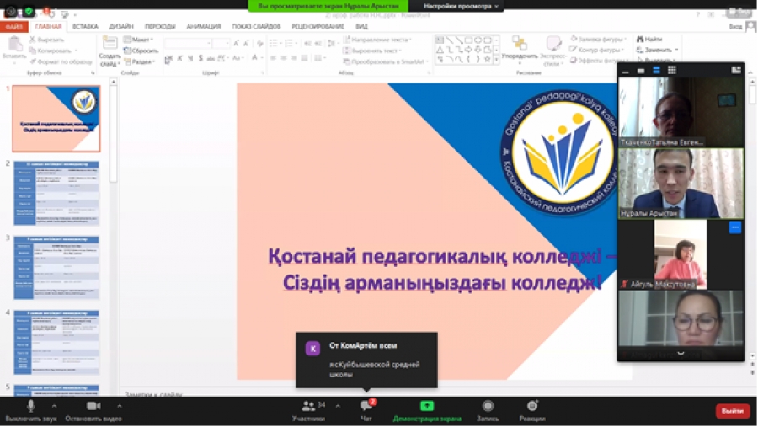The image size is (758, 427).
Task: Open Выровнять текст dropdown
Action: point(373,51)
